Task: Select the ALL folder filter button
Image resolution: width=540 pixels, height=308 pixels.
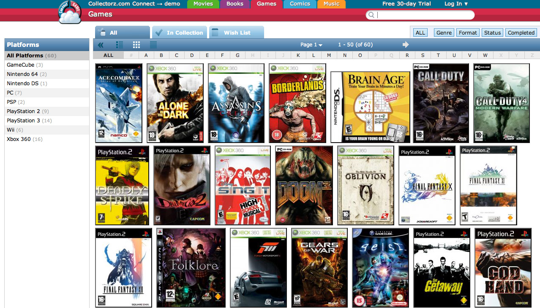Action: [x=420, y=32]
